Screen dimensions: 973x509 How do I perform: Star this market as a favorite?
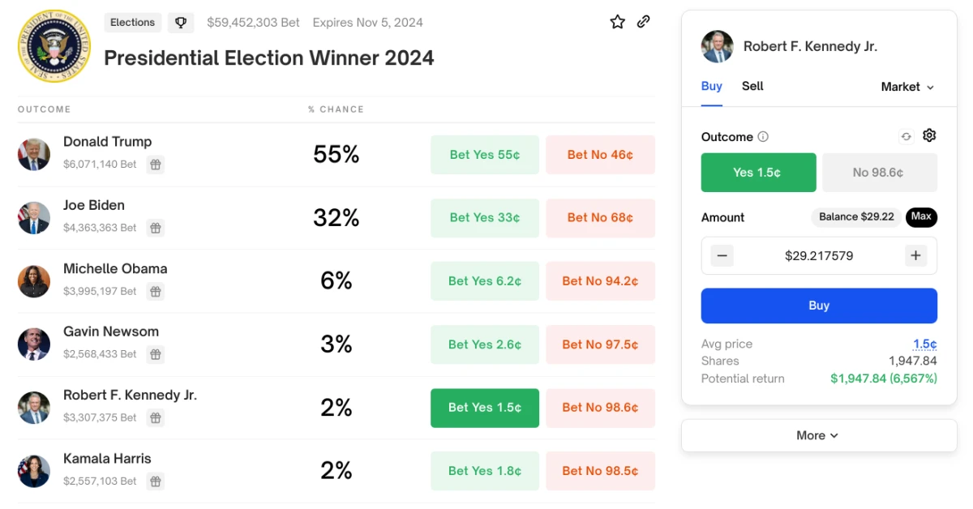pos(618,22)
